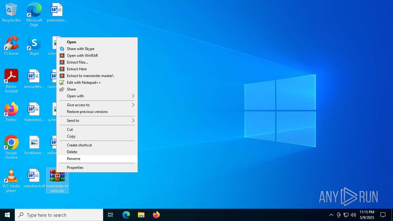Choose Extract files... menu entry
Viewport: 393px width, 221px height.
(x=97, y=62)
